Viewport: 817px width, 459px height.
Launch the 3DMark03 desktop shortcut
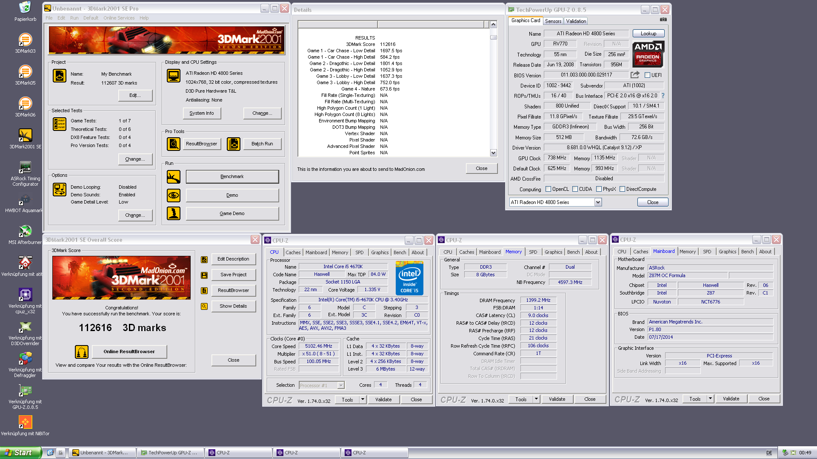(x=25, y=40)
